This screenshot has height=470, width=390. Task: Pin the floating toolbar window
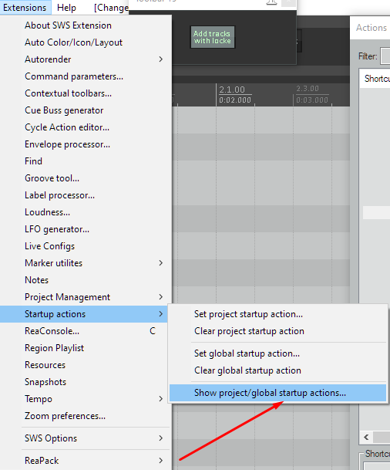(271, 2)
